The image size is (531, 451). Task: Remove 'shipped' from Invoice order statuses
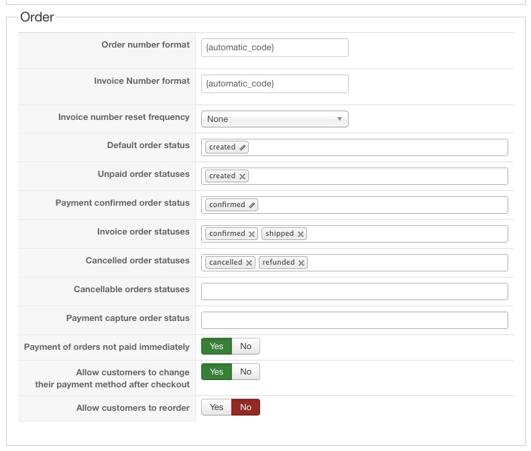(301, 234)
